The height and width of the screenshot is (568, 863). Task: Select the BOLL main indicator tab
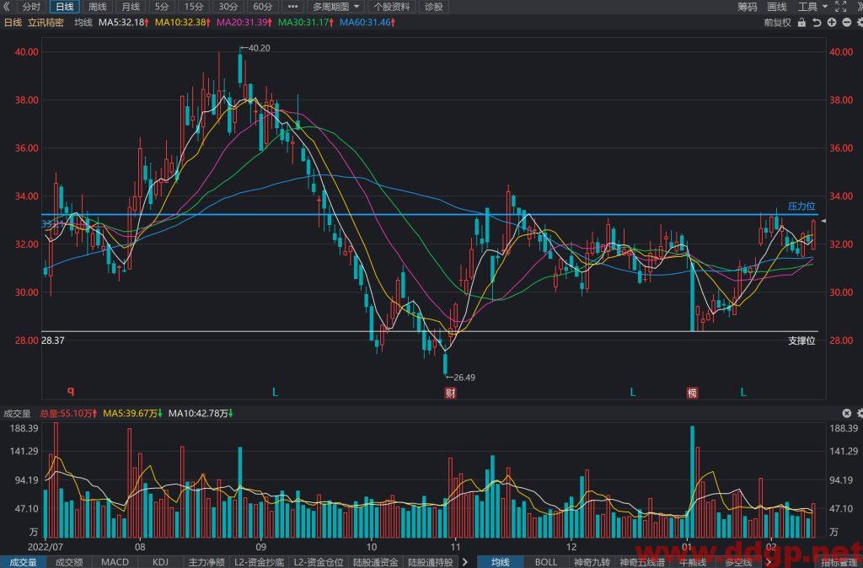(x=545, y=562)
